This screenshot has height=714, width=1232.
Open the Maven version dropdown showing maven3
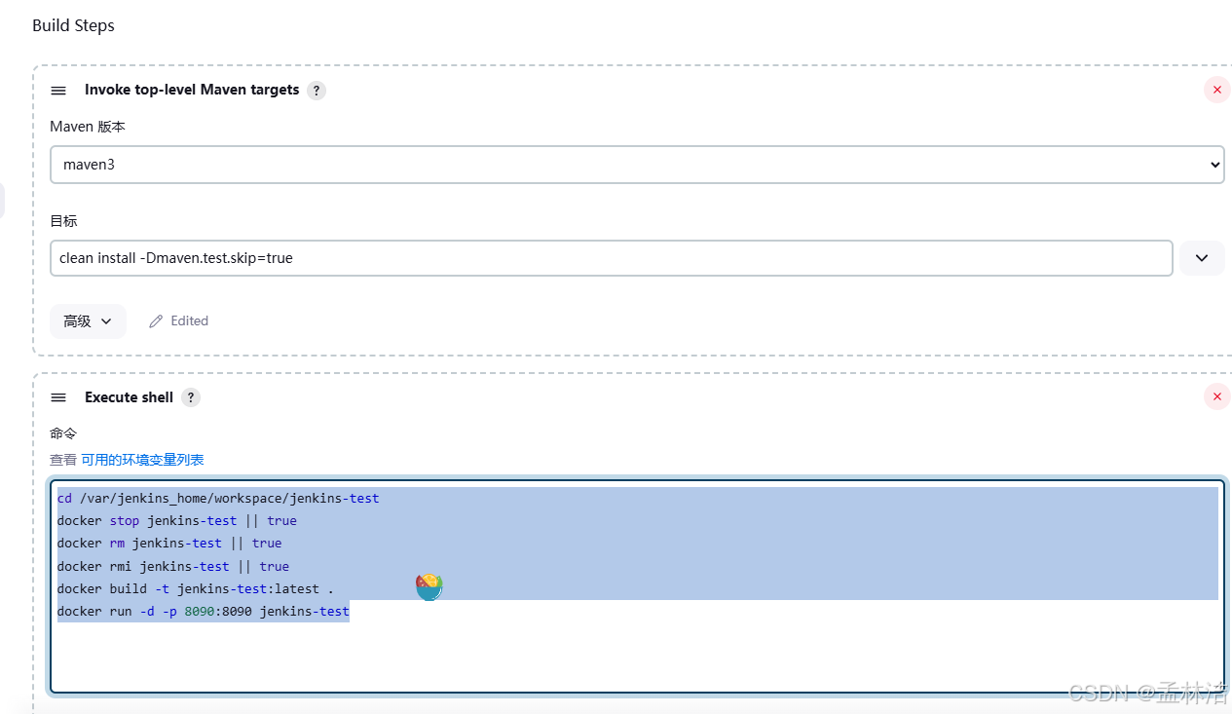pos(637,165)
